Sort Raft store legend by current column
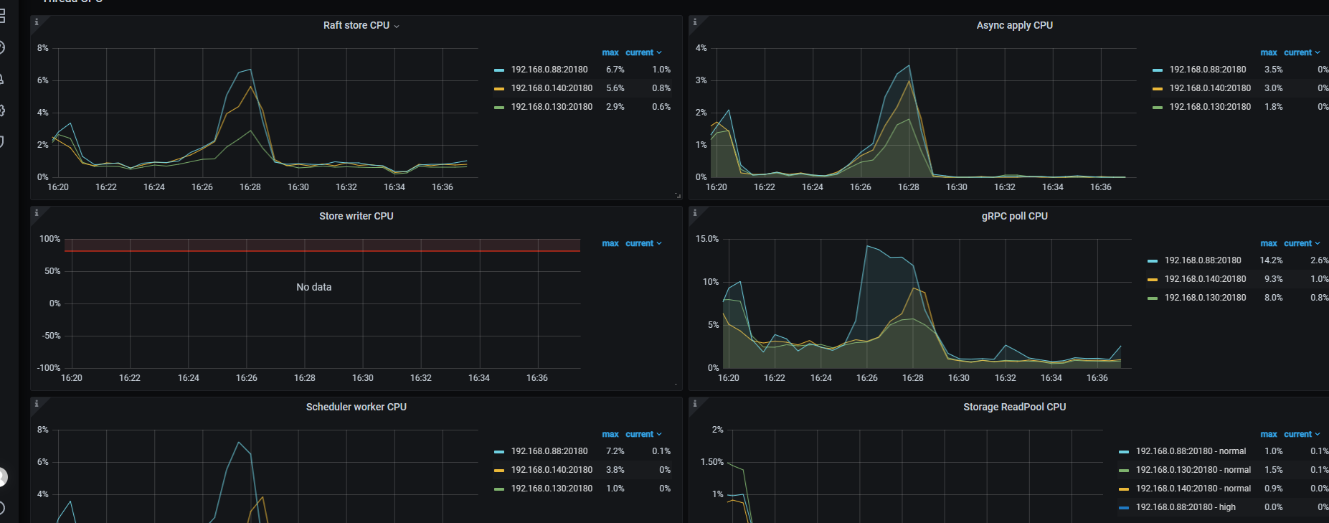1329x523 pixels. (x=643, y=52)
